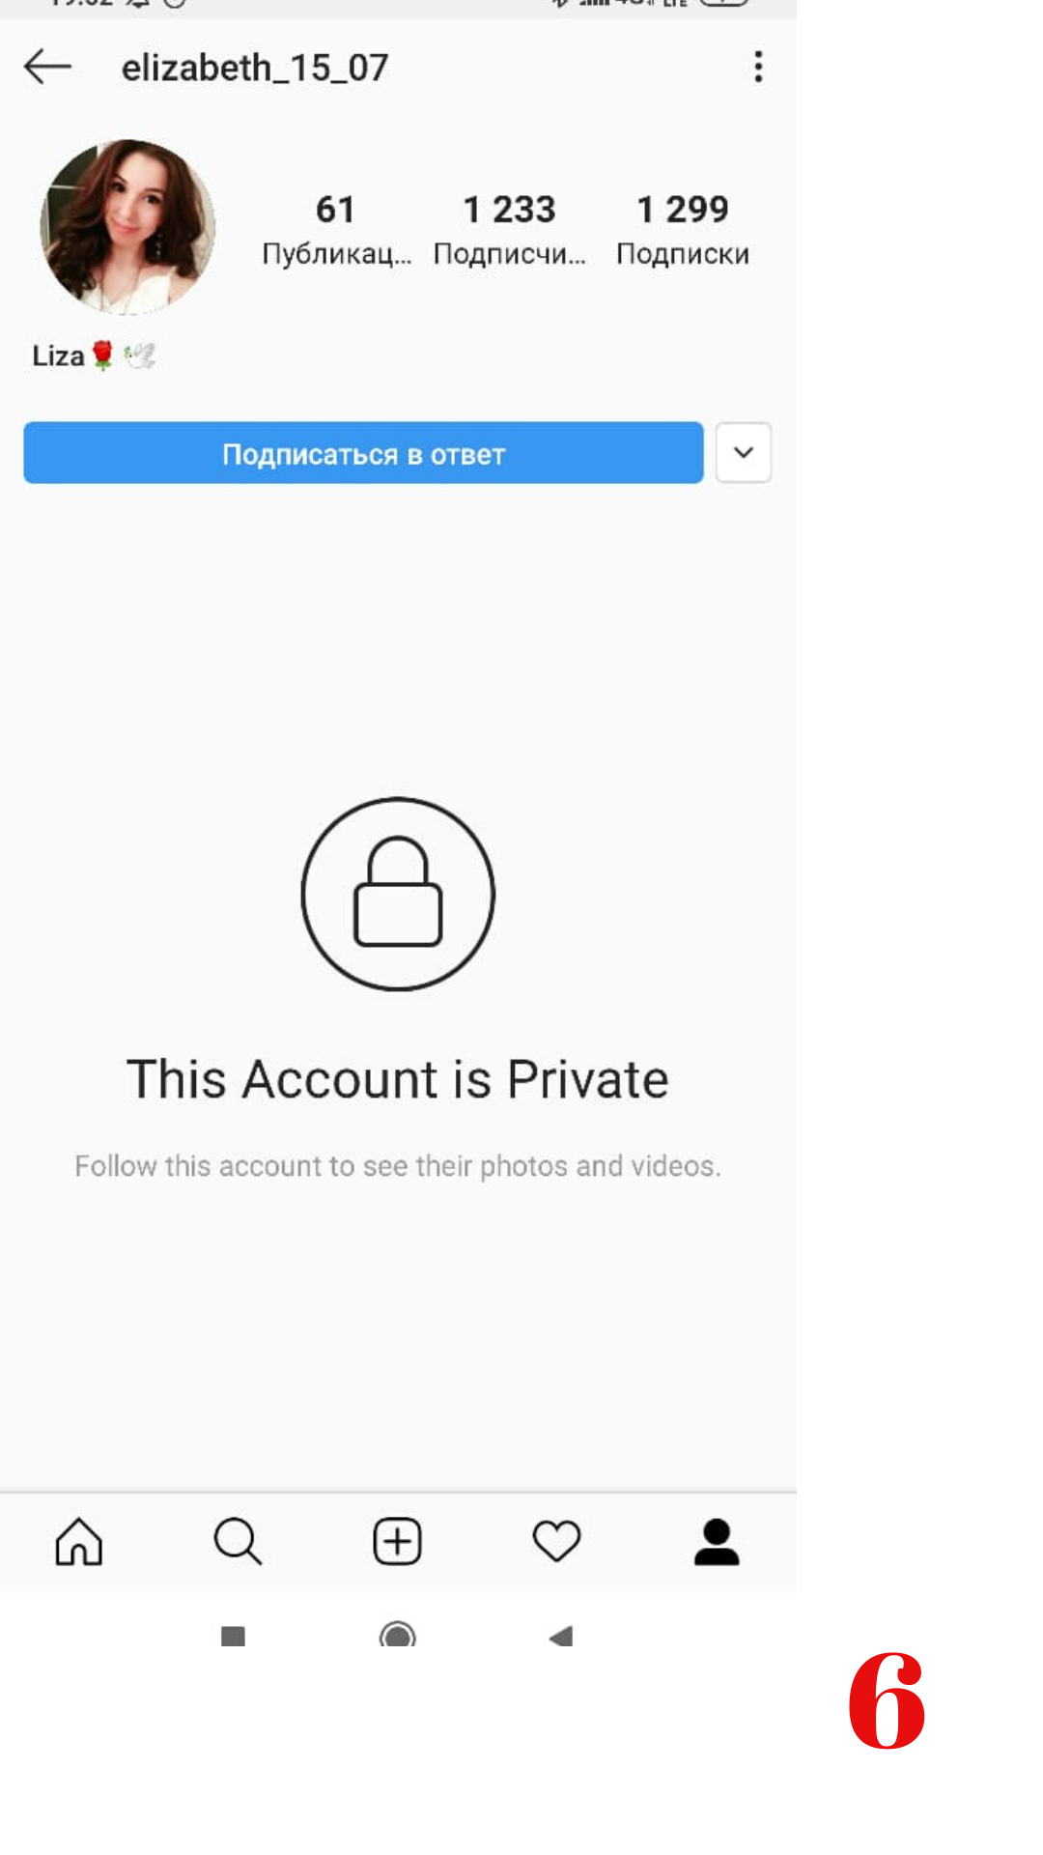
Task: Open the 1 299 Подписки list
Action: pyautogui.click(x=683, y=230)
